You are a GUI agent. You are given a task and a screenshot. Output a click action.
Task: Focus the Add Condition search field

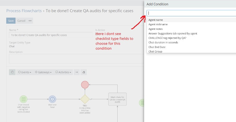(191, 13)
